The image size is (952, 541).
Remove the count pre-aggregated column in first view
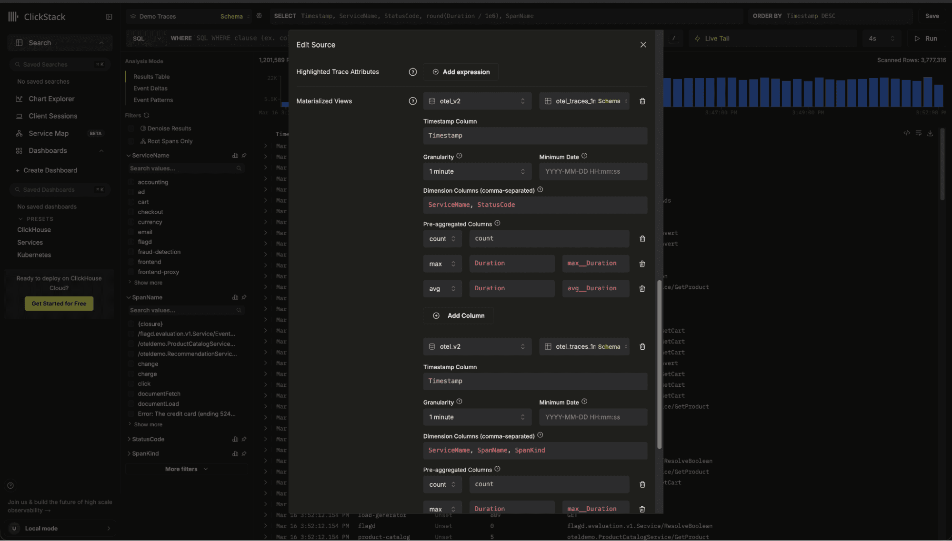coord(642,239)
